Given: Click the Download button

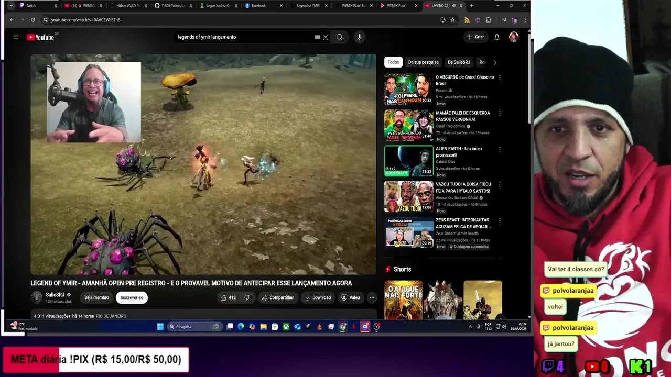Looking at the screenshot, I should tap(318, 297).
